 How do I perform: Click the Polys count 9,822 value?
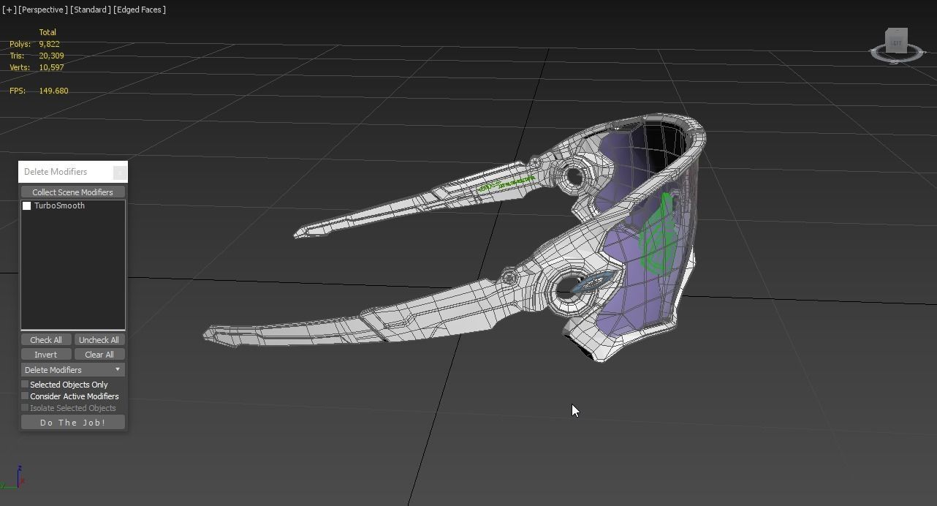tap(50, 44)
